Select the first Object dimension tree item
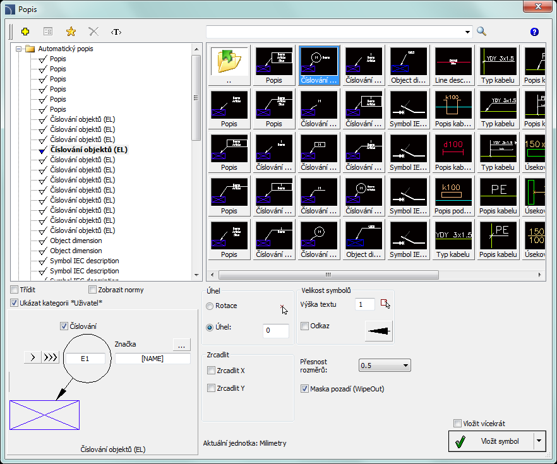 click(x=76, y=241)
